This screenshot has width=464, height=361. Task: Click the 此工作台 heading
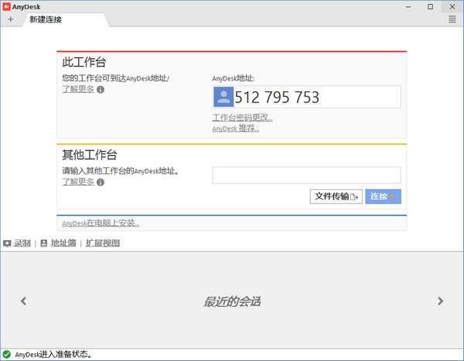coord(84,62)
